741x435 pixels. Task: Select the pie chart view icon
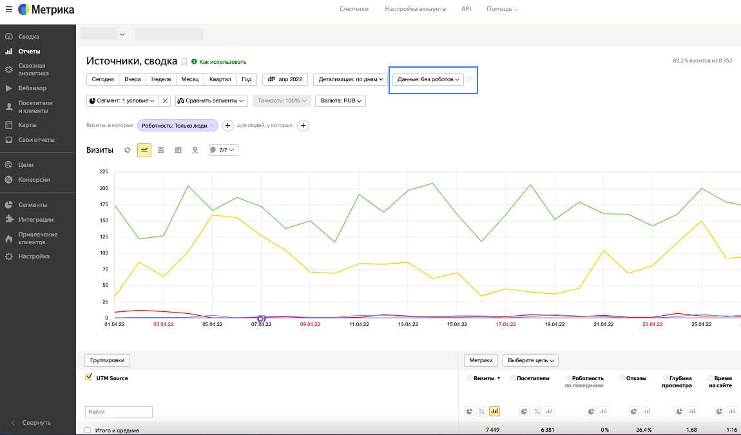tap(128, 150)
